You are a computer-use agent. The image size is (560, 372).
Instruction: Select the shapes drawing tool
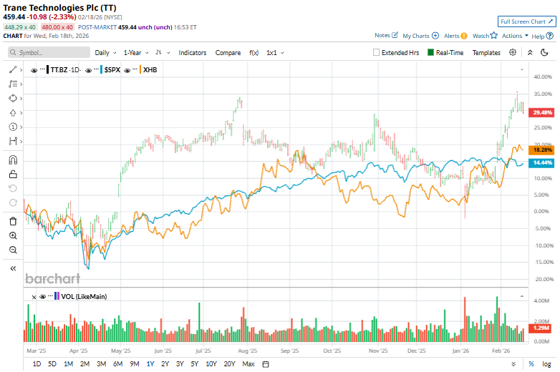[x=13, y=99]
